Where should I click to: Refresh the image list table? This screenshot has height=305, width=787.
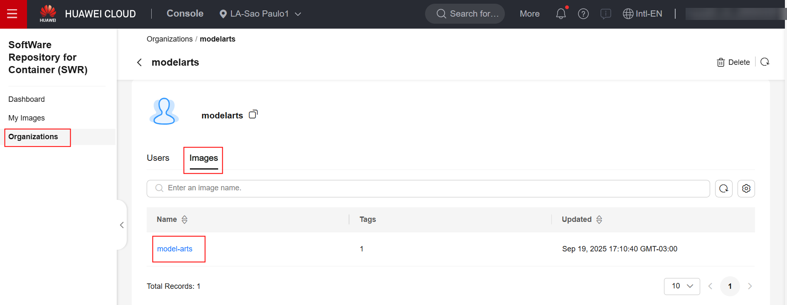coord(723,188)
